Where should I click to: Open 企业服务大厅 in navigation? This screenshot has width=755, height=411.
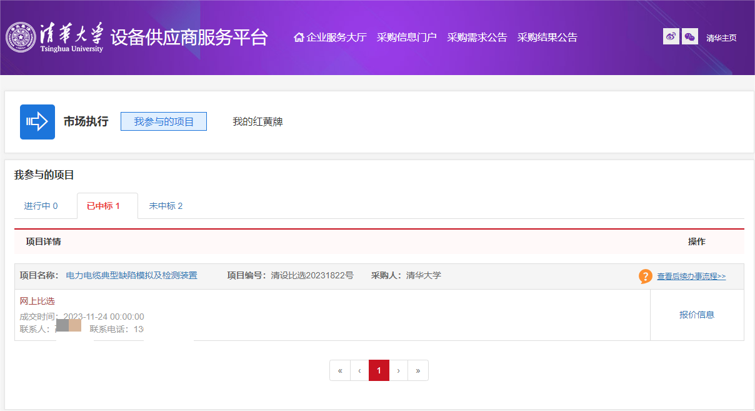336,38
